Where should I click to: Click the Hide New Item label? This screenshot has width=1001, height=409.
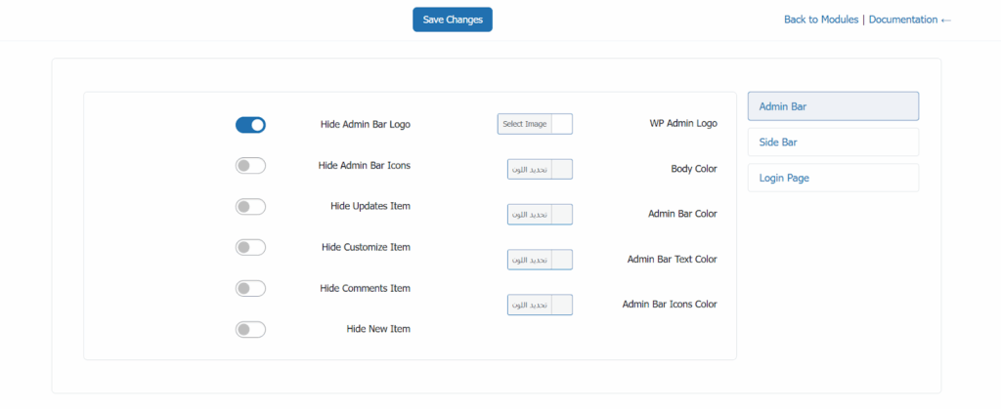tap(378, 329)
